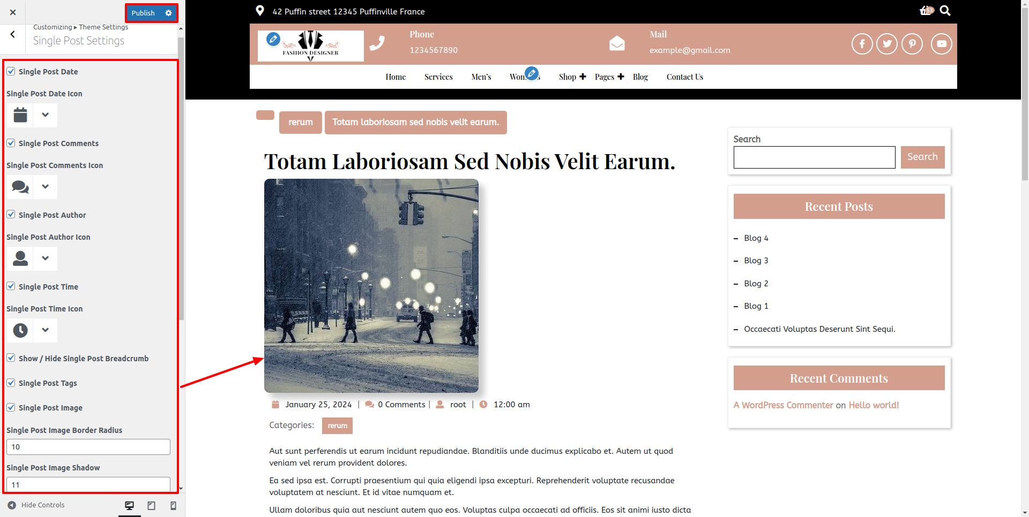Click the Facebook social icon
Screen dimensions: 1029x517
(862, 44)
